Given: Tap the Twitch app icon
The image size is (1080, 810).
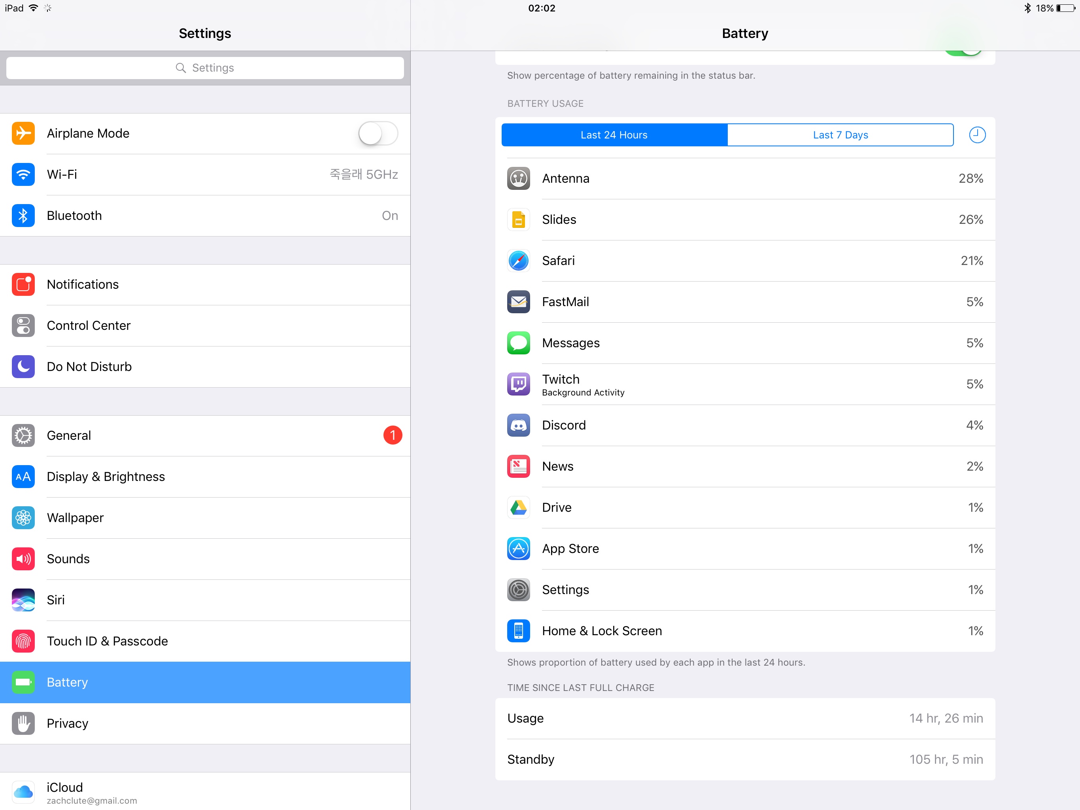Looking at the screenshot, I should point(519,384).
